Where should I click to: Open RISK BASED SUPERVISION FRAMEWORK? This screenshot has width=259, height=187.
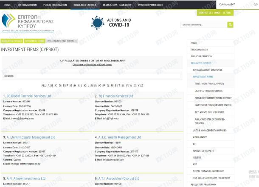pos(211,178)
